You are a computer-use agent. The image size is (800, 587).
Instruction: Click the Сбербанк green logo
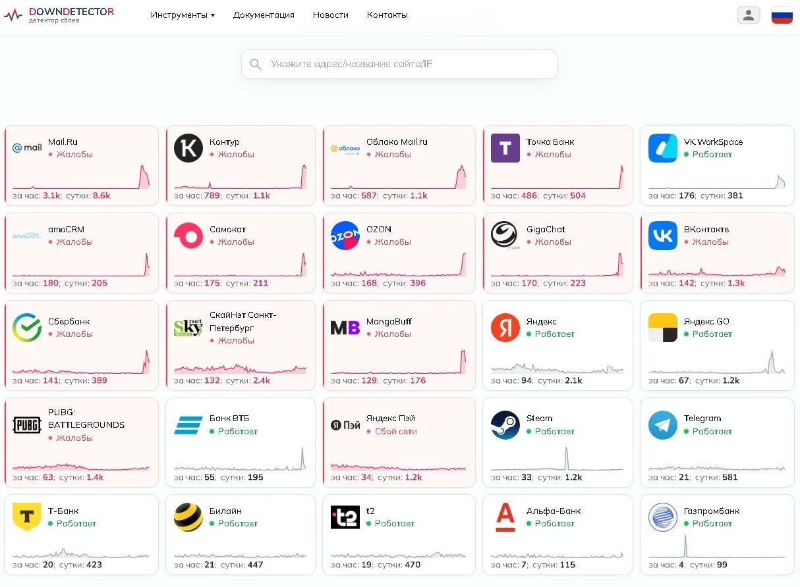27,328
